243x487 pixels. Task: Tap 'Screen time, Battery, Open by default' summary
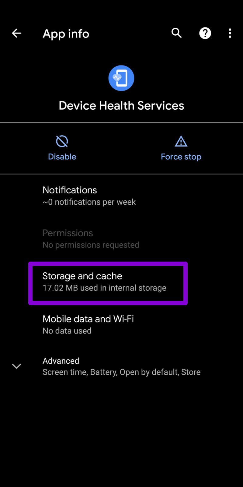pyautogui.click(x=121, y=372)
